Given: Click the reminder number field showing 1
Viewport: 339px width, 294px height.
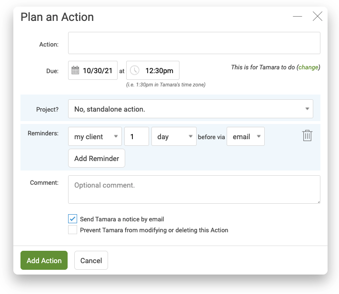Looking at the screenshot, I should [x=137, y=136].
